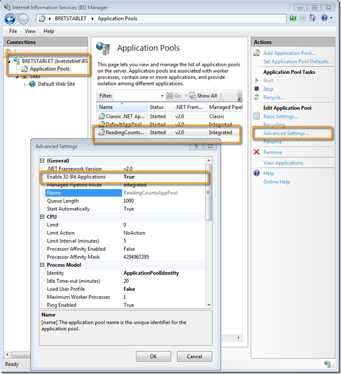Click the ReadingCounts app pool row icon
Screen dimensions: 341x374
pyautogui.click(x=102, y=133)
